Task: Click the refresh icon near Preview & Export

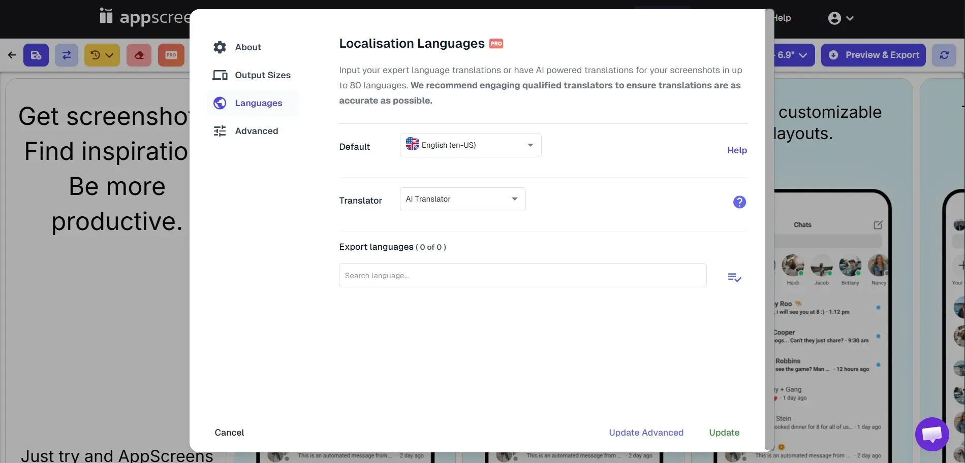Action: tap(944, 55)
